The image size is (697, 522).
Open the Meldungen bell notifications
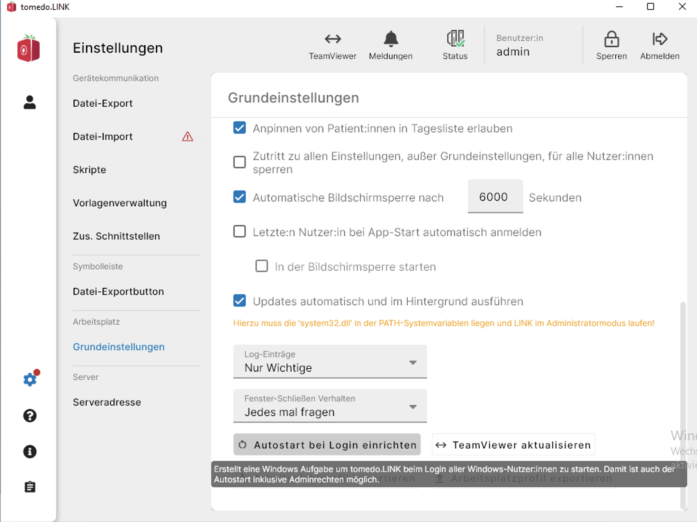pyautogui.click(x=391, y=46)
